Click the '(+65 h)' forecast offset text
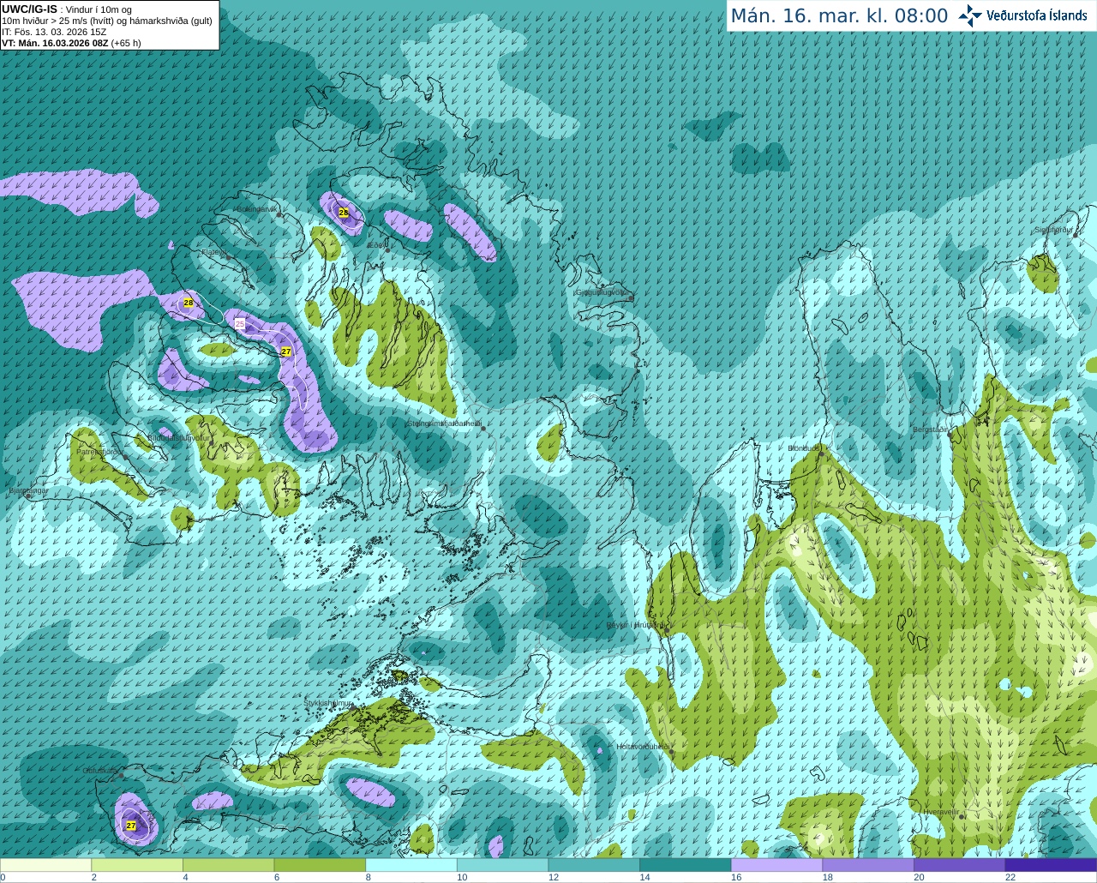This screenshot has height=883, width=1097. click(126, 43)
